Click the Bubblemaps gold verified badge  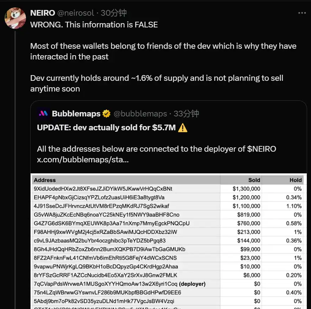click(x=106, y=114)
